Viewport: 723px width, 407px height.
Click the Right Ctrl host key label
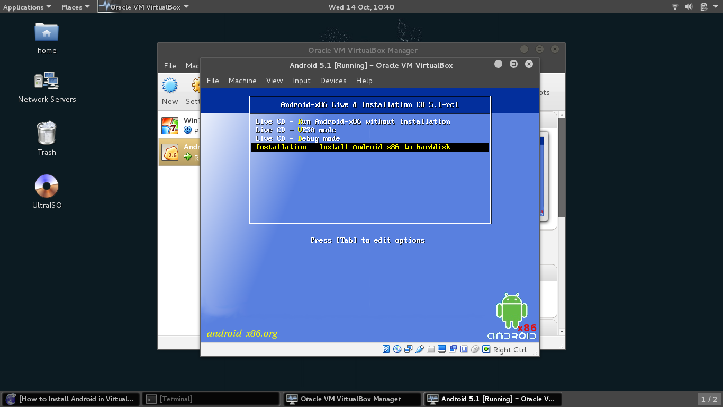point(510,350)
